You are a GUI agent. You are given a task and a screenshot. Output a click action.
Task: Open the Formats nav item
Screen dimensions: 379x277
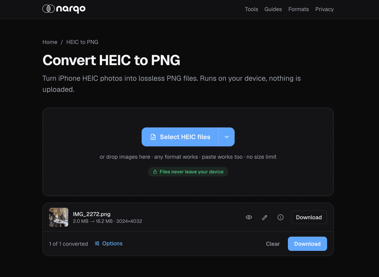tap(298, 9)
